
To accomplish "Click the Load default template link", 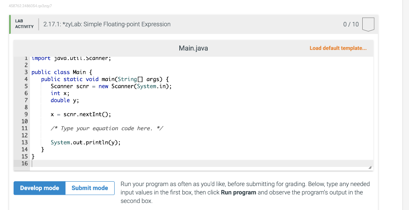I will pyautogui.click(x=338, y=48).
